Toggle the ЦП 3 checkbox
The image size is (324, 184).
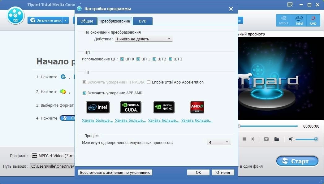(170, 59)
